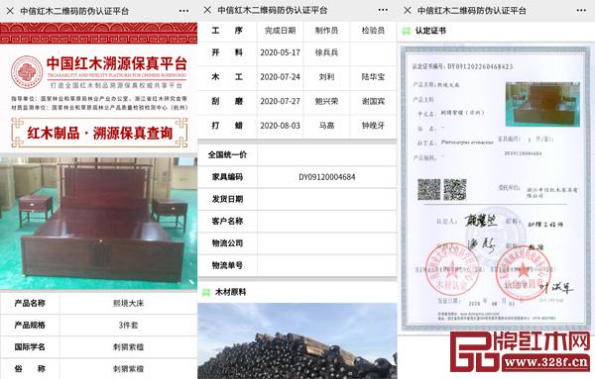Select the 物流公司 label
This screenshot has width=595, height=379.
(x=227, y=243)
